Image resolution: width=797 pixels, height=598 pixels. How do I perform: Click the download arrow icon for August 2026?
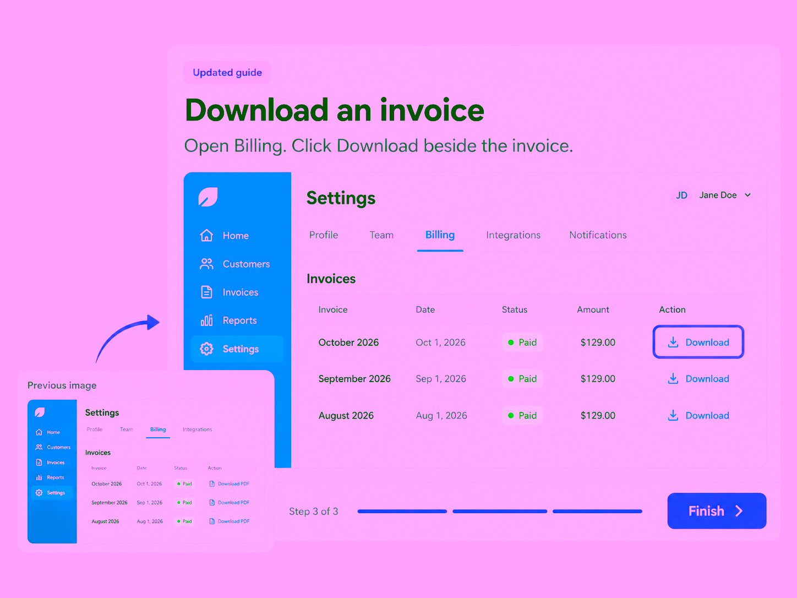pos(673,415)
